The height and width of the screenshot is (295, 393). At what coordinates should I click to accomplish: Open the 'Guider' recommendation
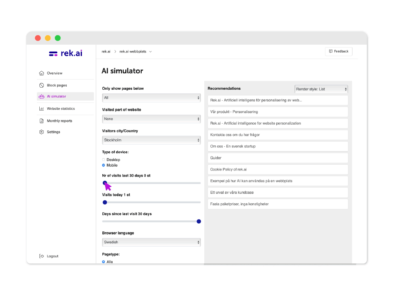pyautogui.click(x=278, y=158)
